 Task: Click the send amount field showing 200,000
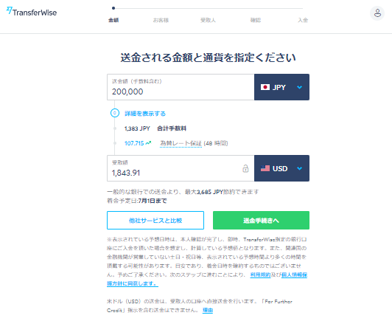(x=181, y=87)
